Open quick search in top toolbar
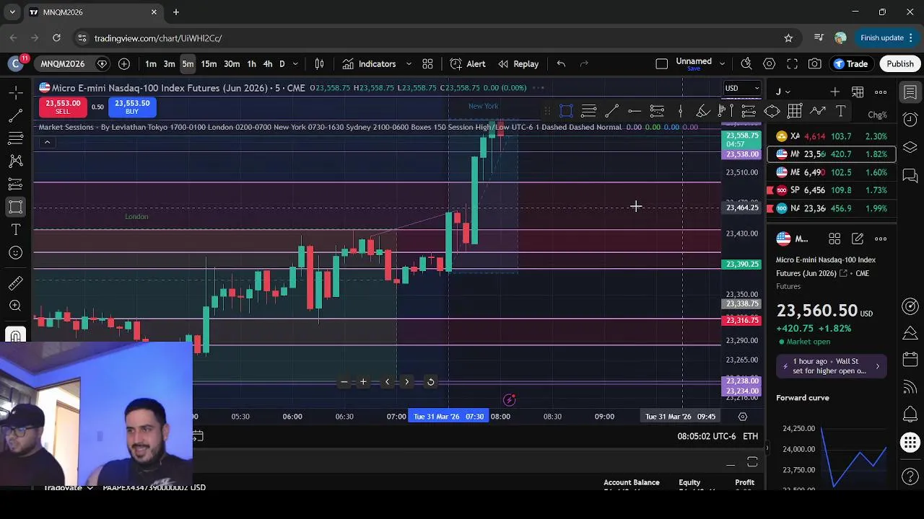 coord(746,63)
